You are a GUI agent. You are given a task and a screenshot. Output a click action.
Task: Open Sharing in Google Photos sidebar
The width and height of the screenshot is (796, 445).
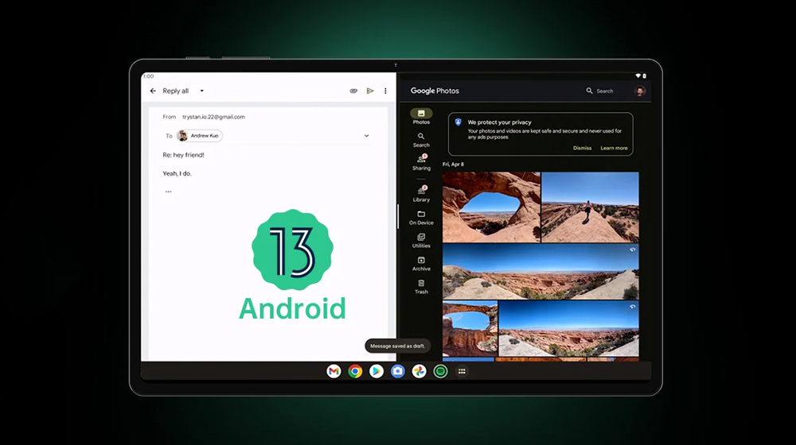point(421,163)
